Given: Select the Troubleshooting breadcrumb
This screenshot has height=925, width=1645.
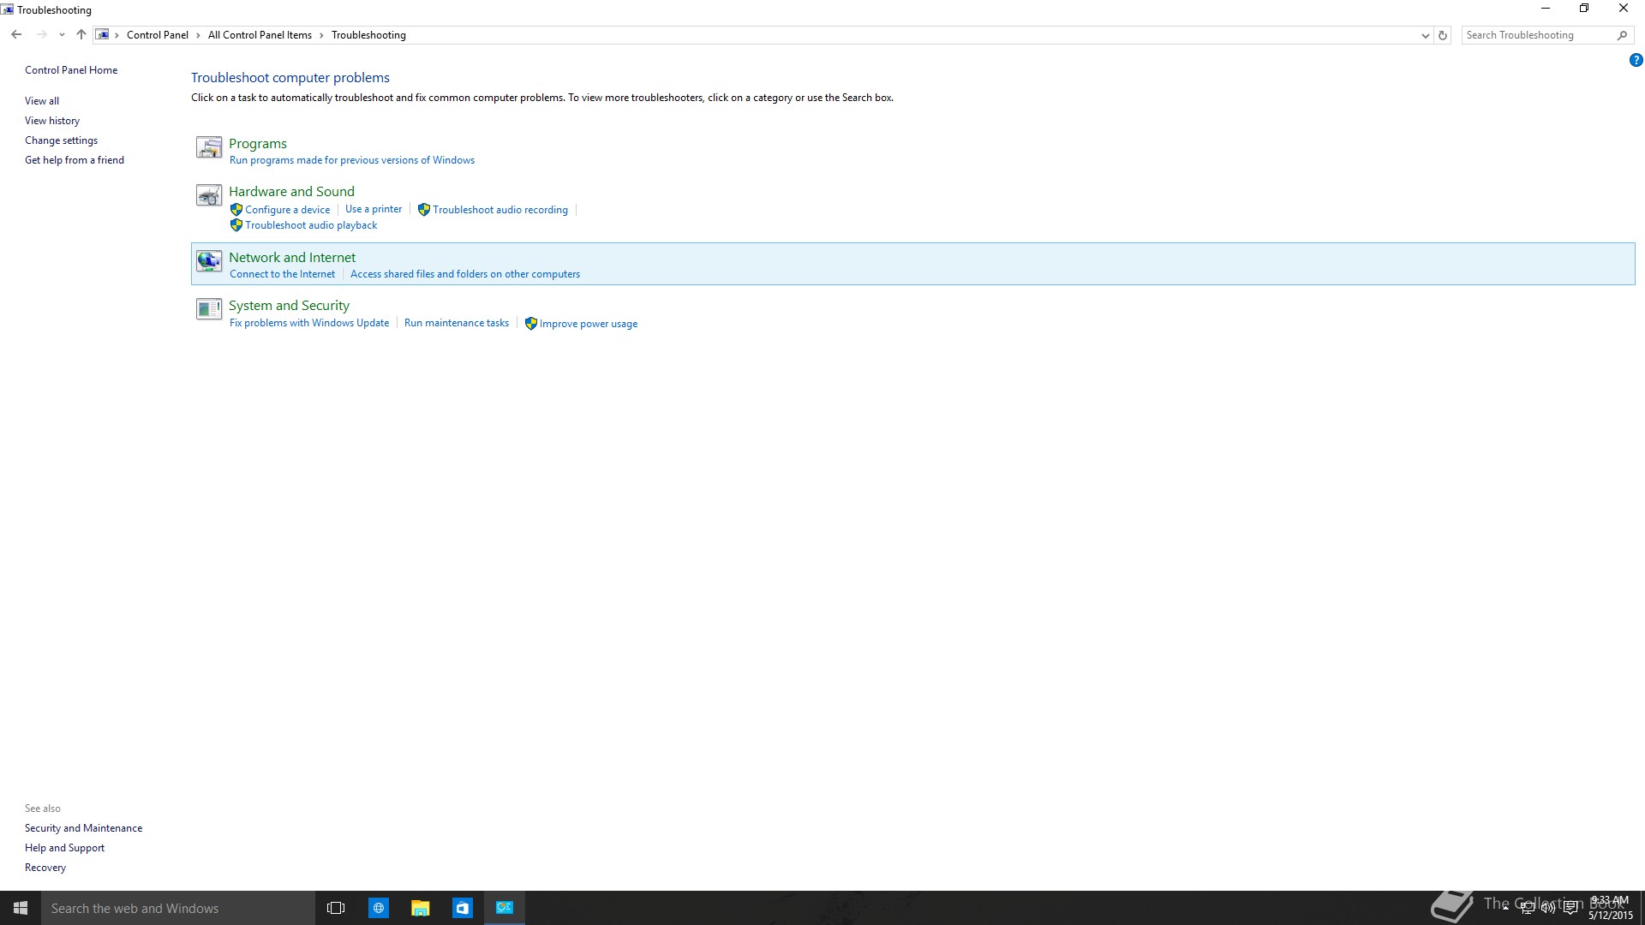Looking at the screenshot, I should [368, 35].
